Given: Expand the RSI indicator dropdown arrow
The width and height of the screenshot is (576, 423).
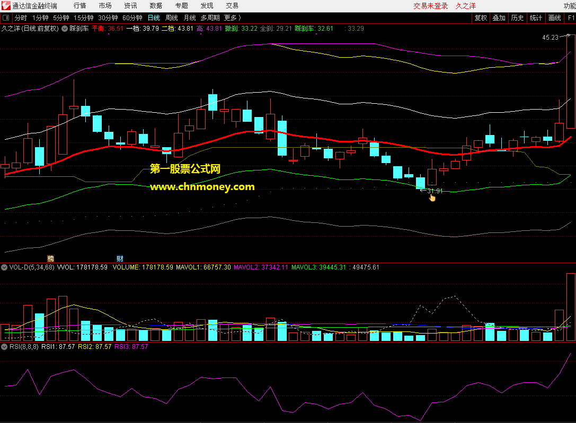Looking at the screenshot, I should pos(4,347).
